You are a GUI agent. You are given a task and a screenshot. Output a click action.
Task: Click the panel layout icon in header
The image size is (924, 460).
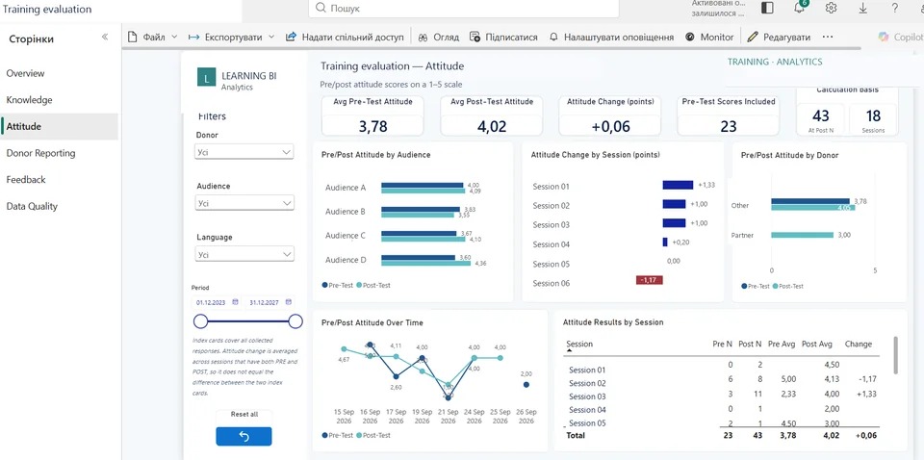tap(767, 9)
